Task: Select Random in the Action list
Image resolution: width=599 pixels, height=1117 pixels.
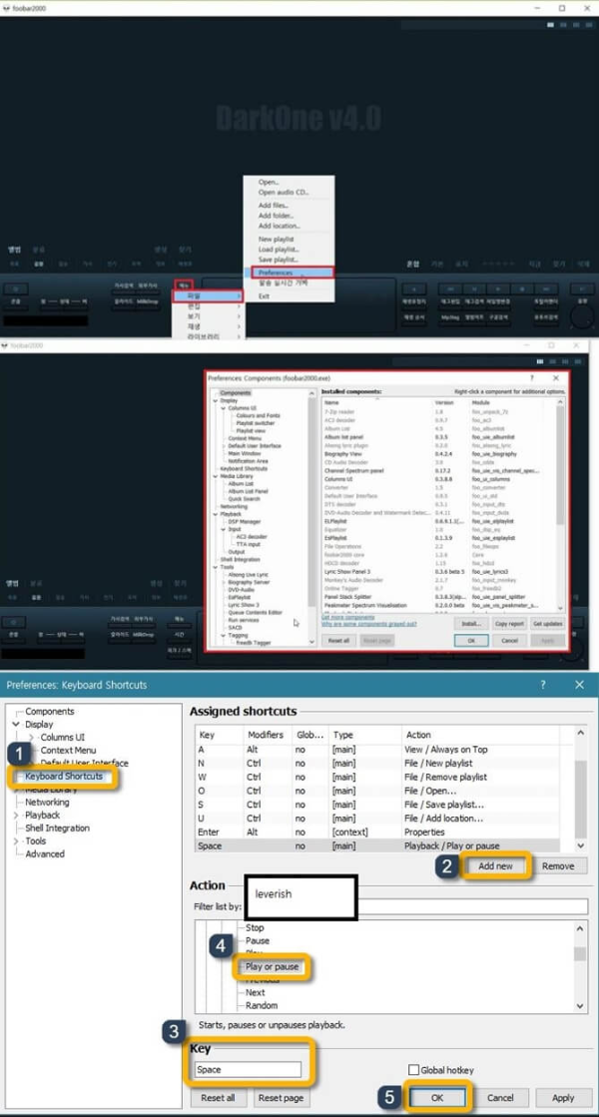Action: [x=262, y=1006]
